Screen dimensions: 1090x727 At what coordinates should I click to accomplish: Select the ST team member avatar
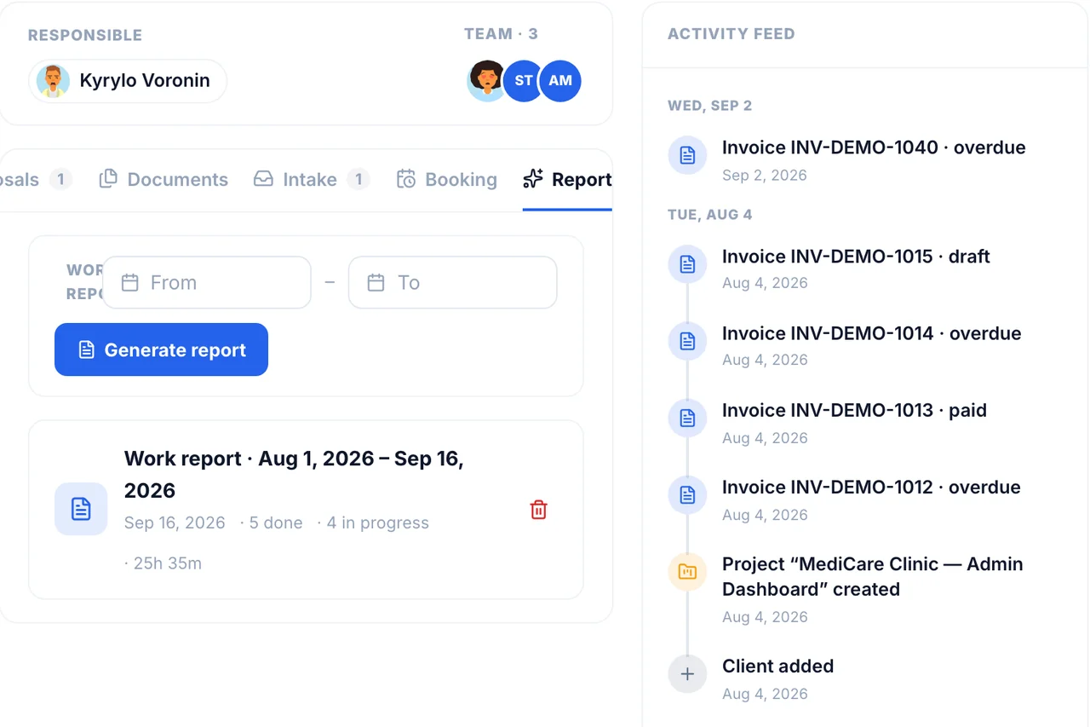pyautogui.click(x=524, y=81)
